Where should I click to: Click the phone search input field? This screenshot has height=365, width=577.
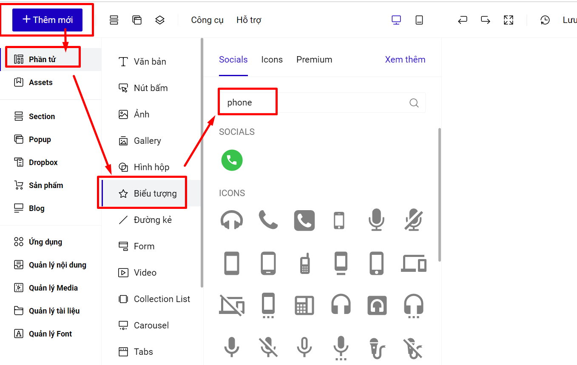click(x=322, y=103)
